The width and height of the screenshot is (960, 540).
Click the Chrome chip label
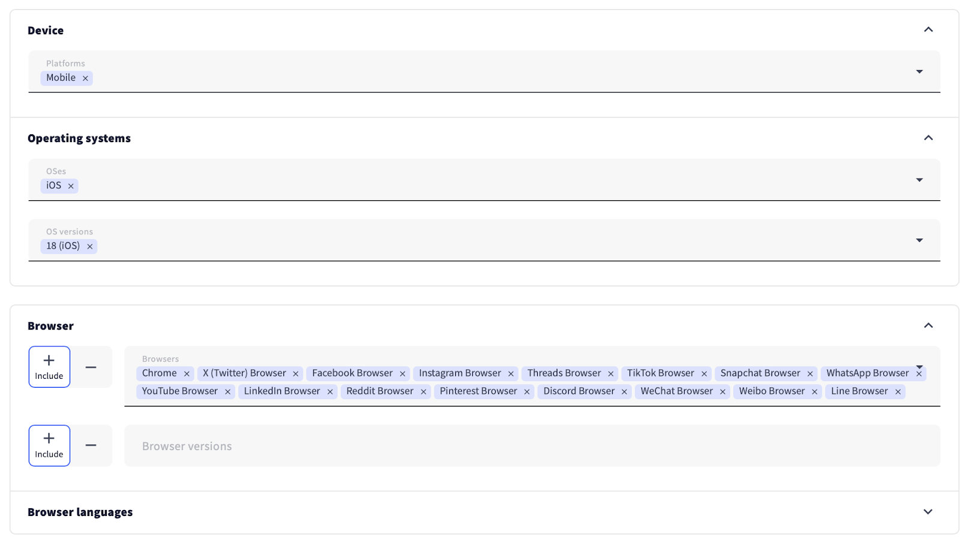[160, 373]
